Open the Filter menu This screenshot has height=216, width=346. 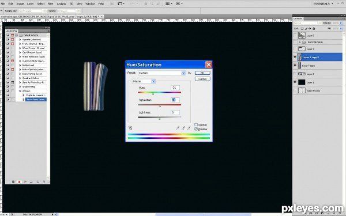pyautogui.click(x=51, y=4)
